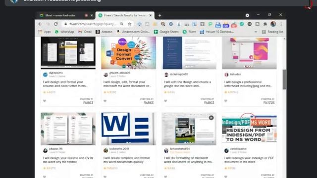Open the Design Format Convert thumbnail
This screenshot has width=317, height=178.
pos(129,53)
